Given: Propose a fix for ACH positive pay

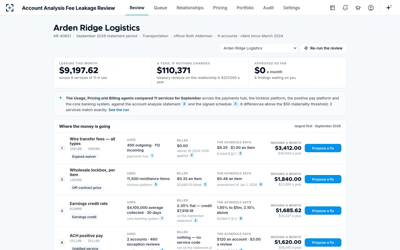Looking at the screenshot, I should point(323,242).
